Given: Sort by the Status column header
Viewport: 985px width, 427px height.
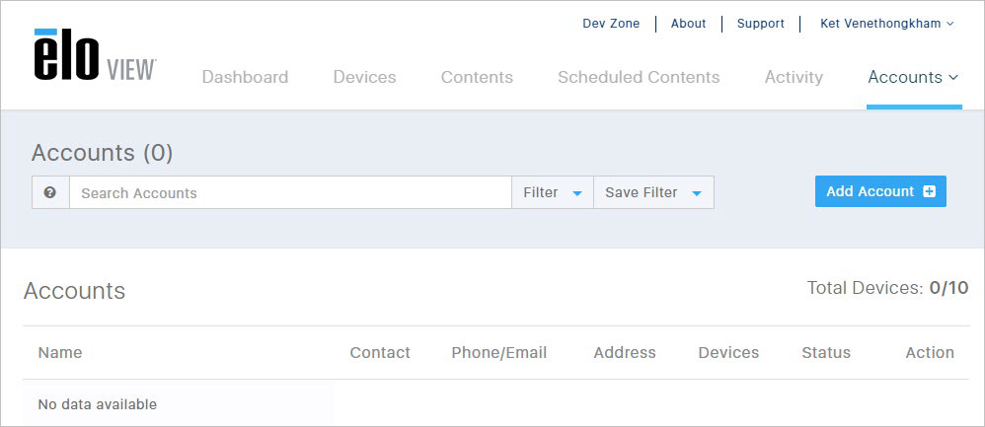Looking at the screenshot, I should pos(826,353).
